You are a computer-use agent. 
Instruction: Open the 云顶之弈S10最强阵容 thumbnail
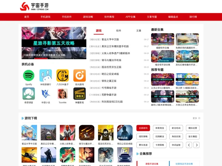[x=162, y=79]
